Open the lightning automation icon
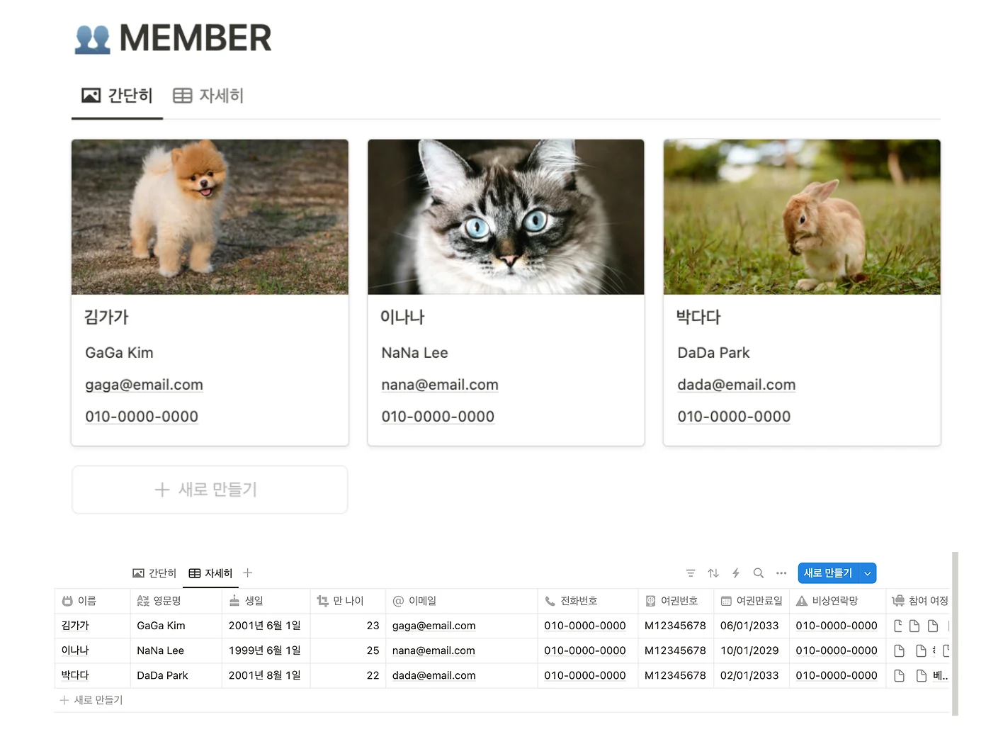 (x=736, y=573)
